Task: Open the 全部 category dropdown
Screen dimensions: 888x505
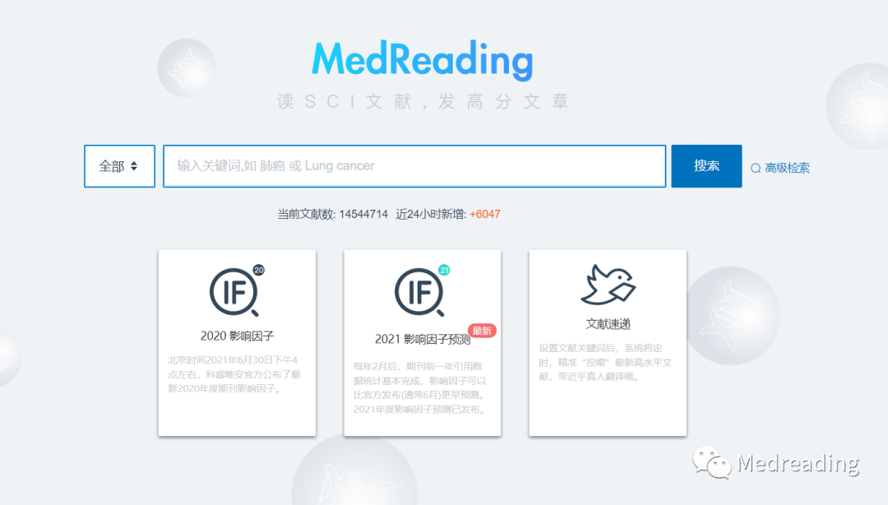Action: (119, 165)
